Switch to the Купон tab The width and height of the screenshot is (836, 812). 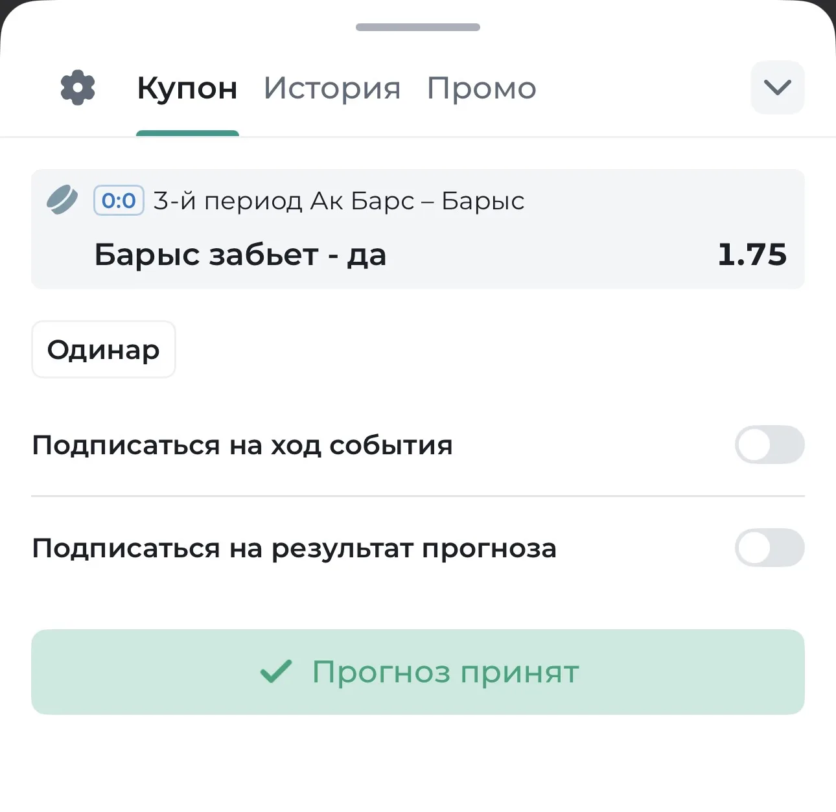point(187,88)
